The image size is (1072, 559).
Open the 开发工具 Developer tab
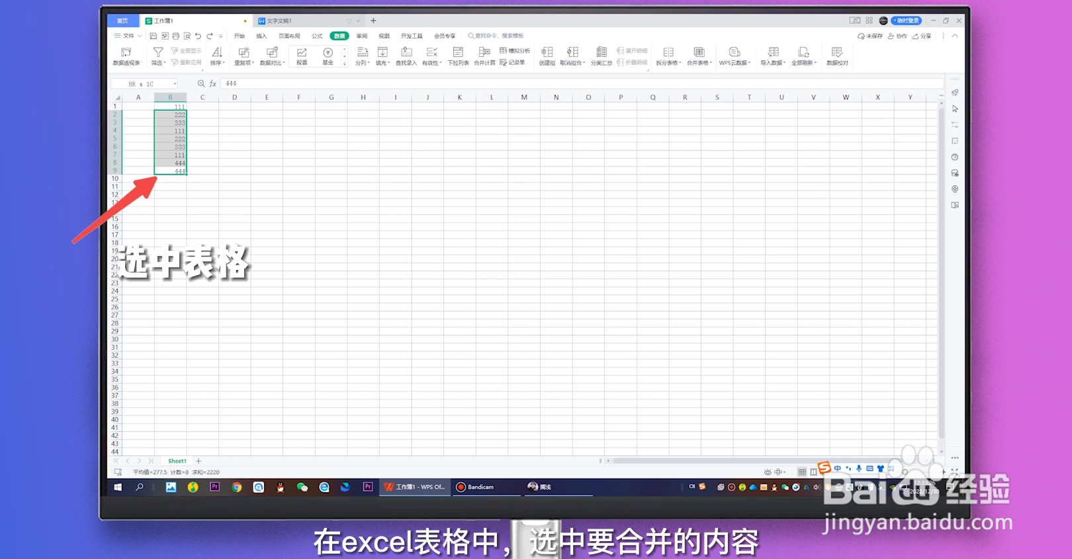(x=412, y=36)
